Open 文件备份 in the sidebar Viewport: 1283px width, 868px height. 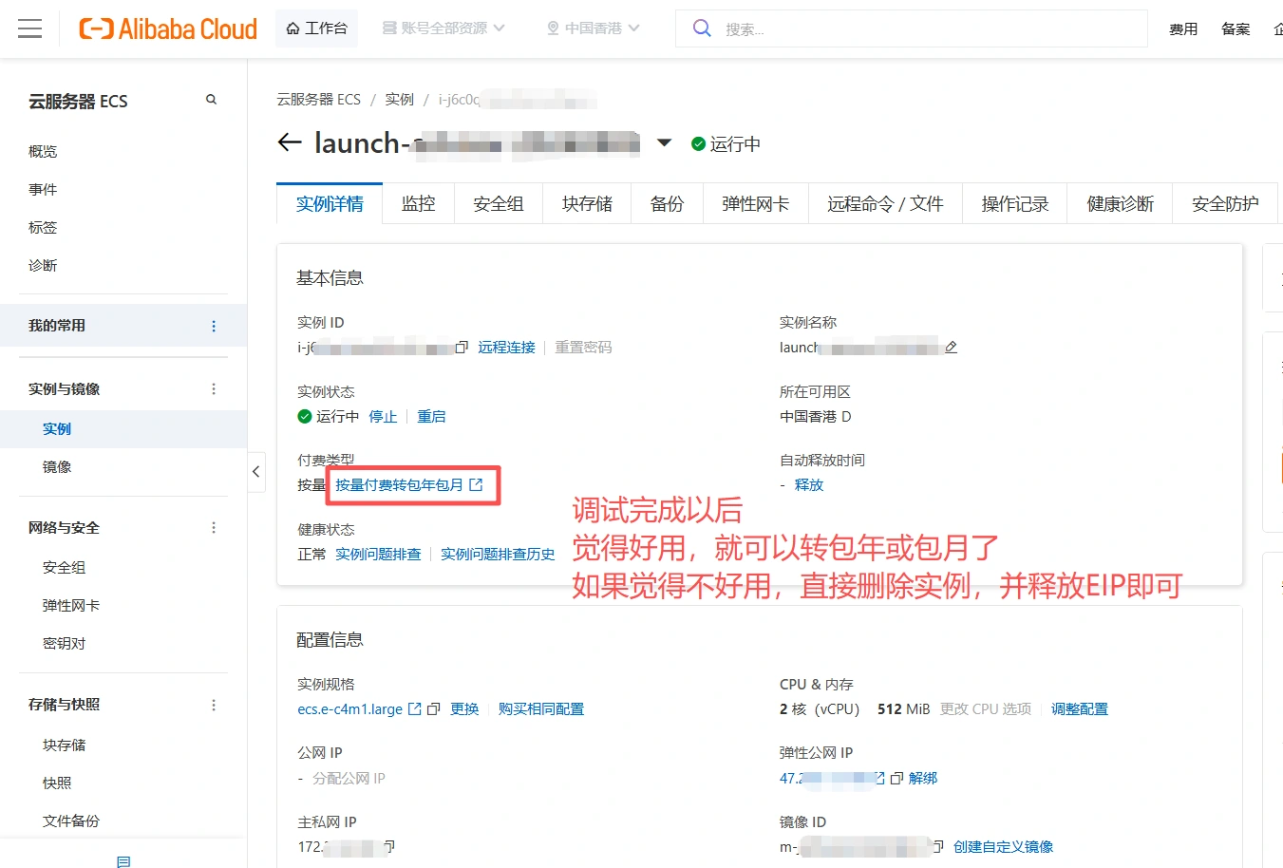point(71,821)
